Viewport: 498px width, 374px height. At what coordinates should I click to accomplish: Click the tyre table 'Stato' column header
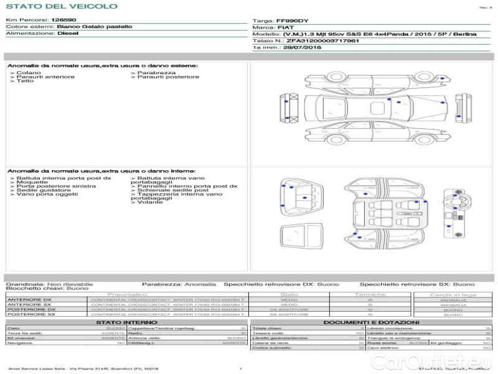pos(289,295)
